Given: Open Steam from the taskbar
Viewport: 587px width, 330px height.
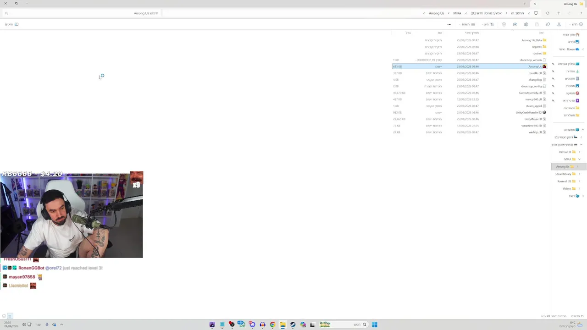Looking at the screenshot, I should 293,324.
